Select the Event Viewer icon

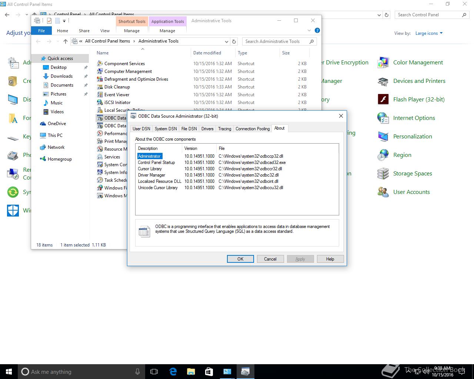[100, 94]
